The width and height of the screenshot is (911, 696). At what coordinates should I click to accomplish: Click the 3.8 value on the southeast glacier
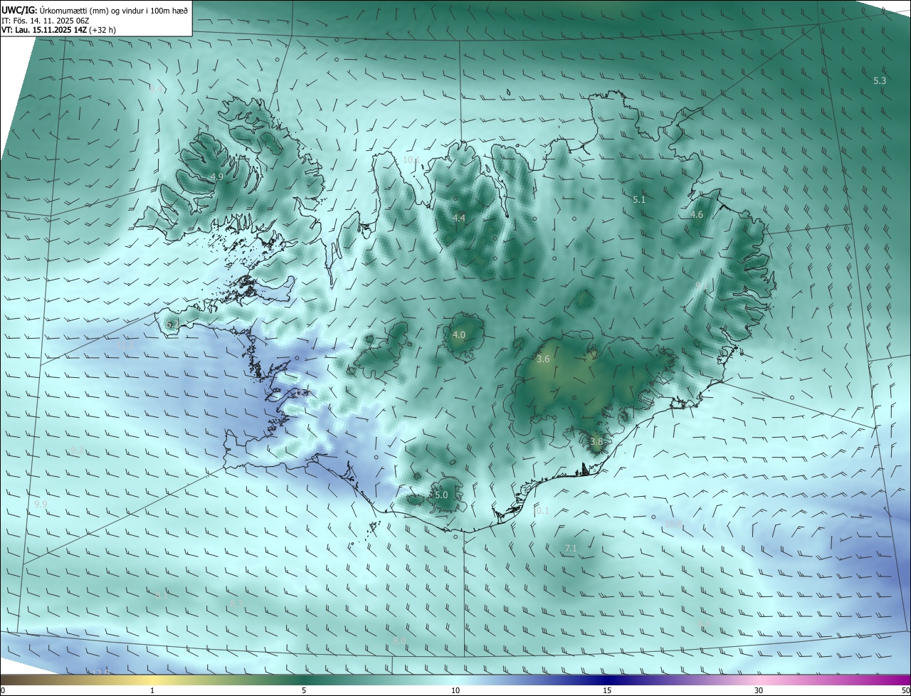click(596, 441)
